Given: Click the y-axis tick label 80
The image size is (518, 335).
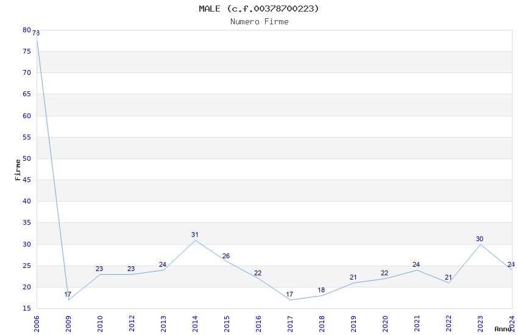Looking at the screenshot, I should tap(27, 30).
